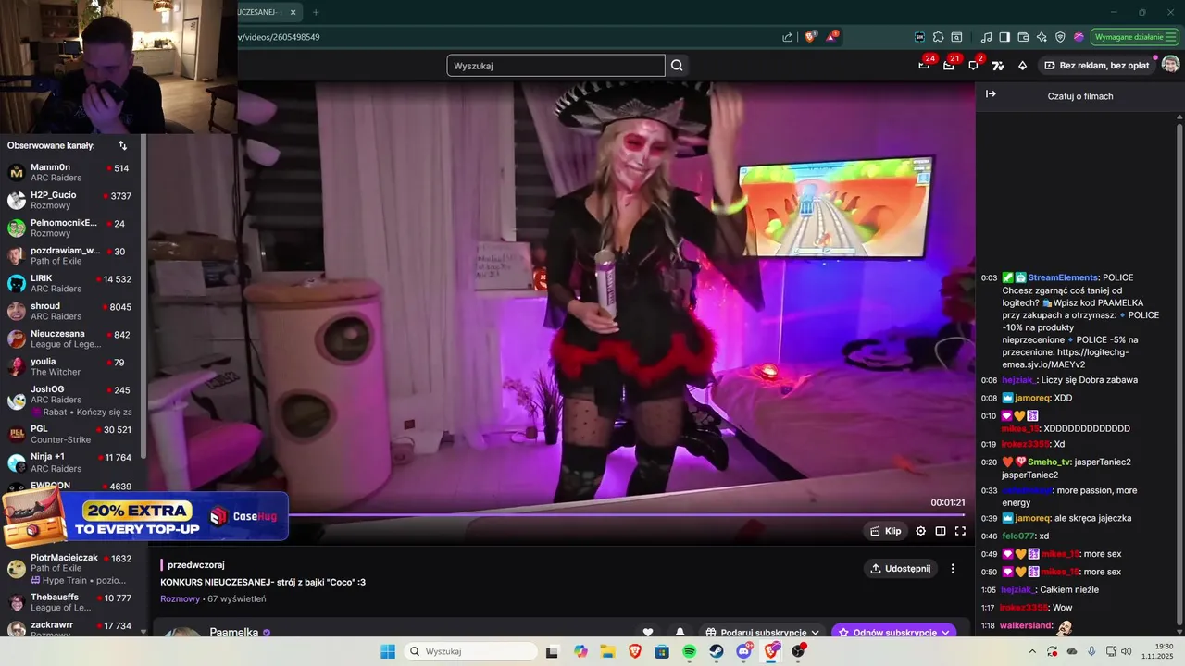This screenshot has width=1185, height=666.
Task: Open PGL channel in followed list
Action: tap(70, 434)
